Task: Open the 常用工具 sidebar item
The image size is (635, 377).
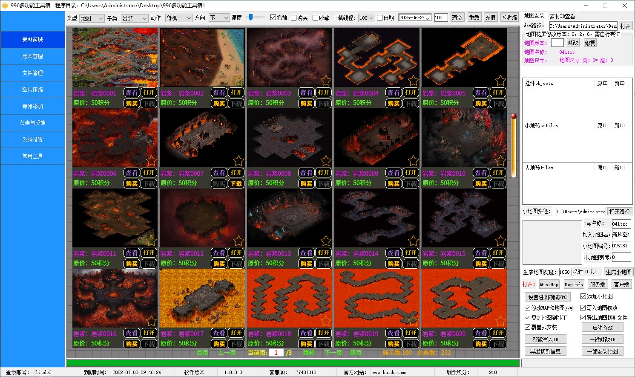Action: [32, 156]
